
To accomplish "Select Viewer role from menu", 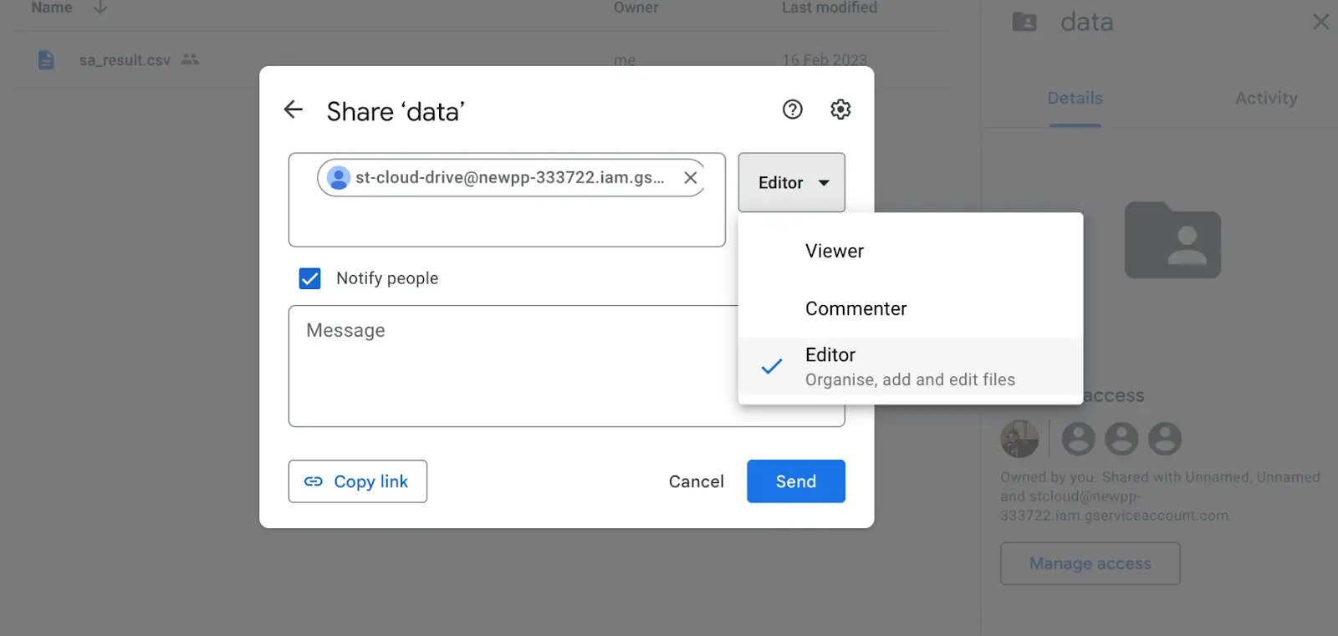I will pyautogui.click(x=911, y=251).
